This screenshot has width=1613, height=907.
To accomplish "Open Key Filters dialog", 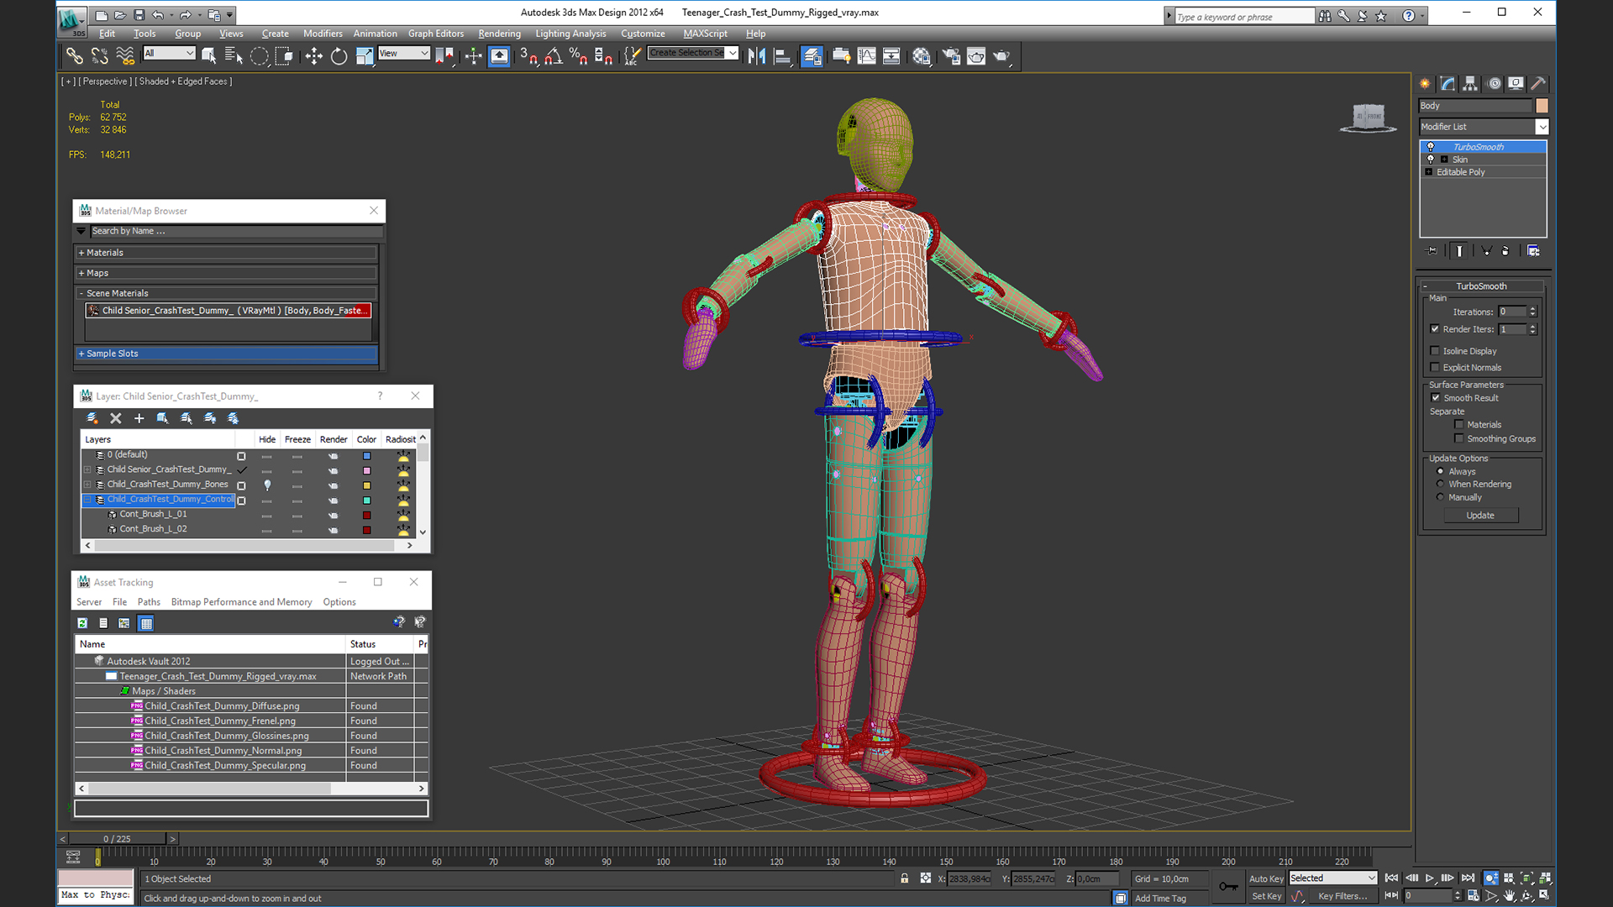I will (1342, 896).
